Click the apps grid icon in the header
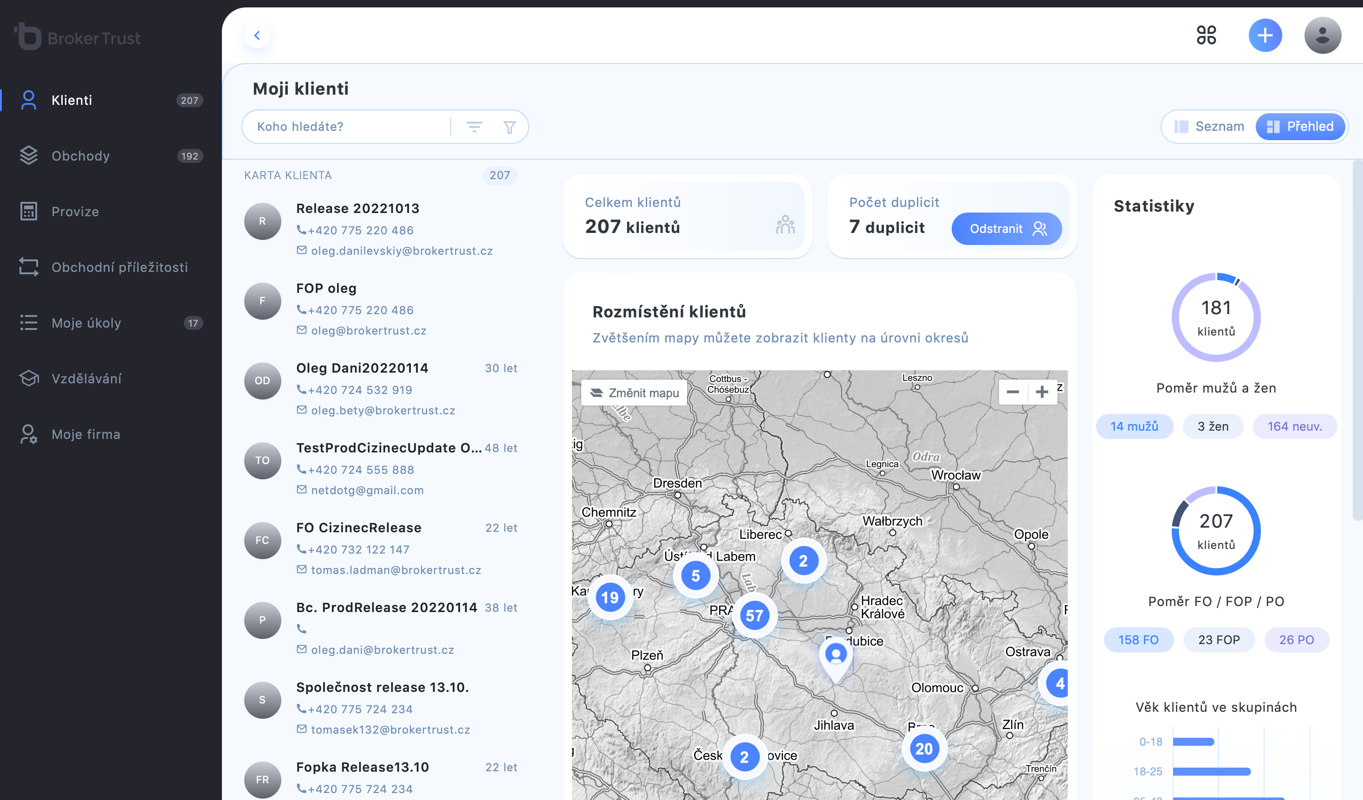Viewport: 1363px width, 800px height. point(1206,35)
